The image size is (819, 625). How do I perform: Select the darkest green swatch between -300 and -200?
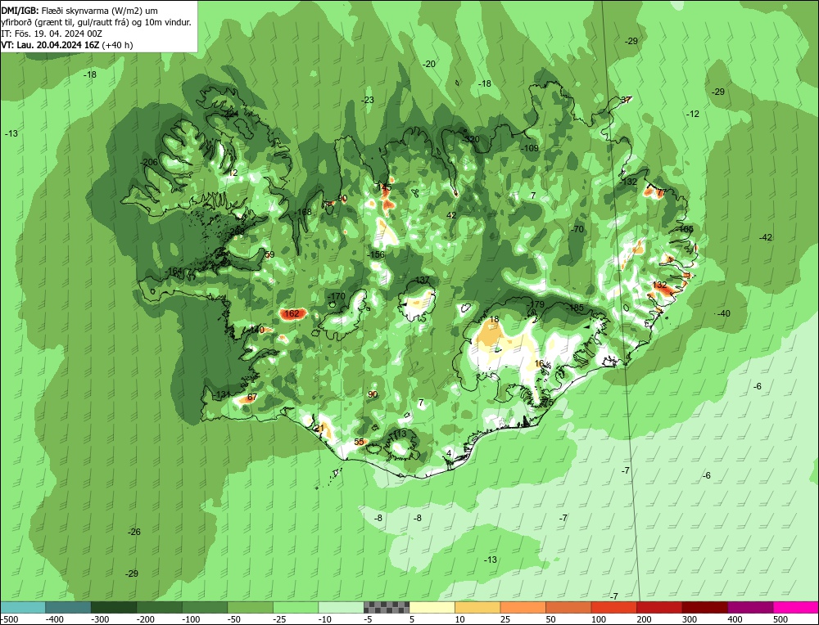tap(114, 607)
